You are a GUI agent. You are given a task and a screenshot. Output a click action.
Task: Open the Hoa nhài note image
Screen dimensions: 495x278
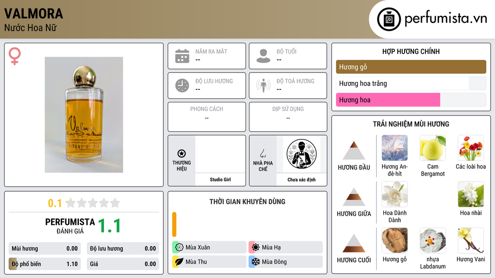point(471,194)
